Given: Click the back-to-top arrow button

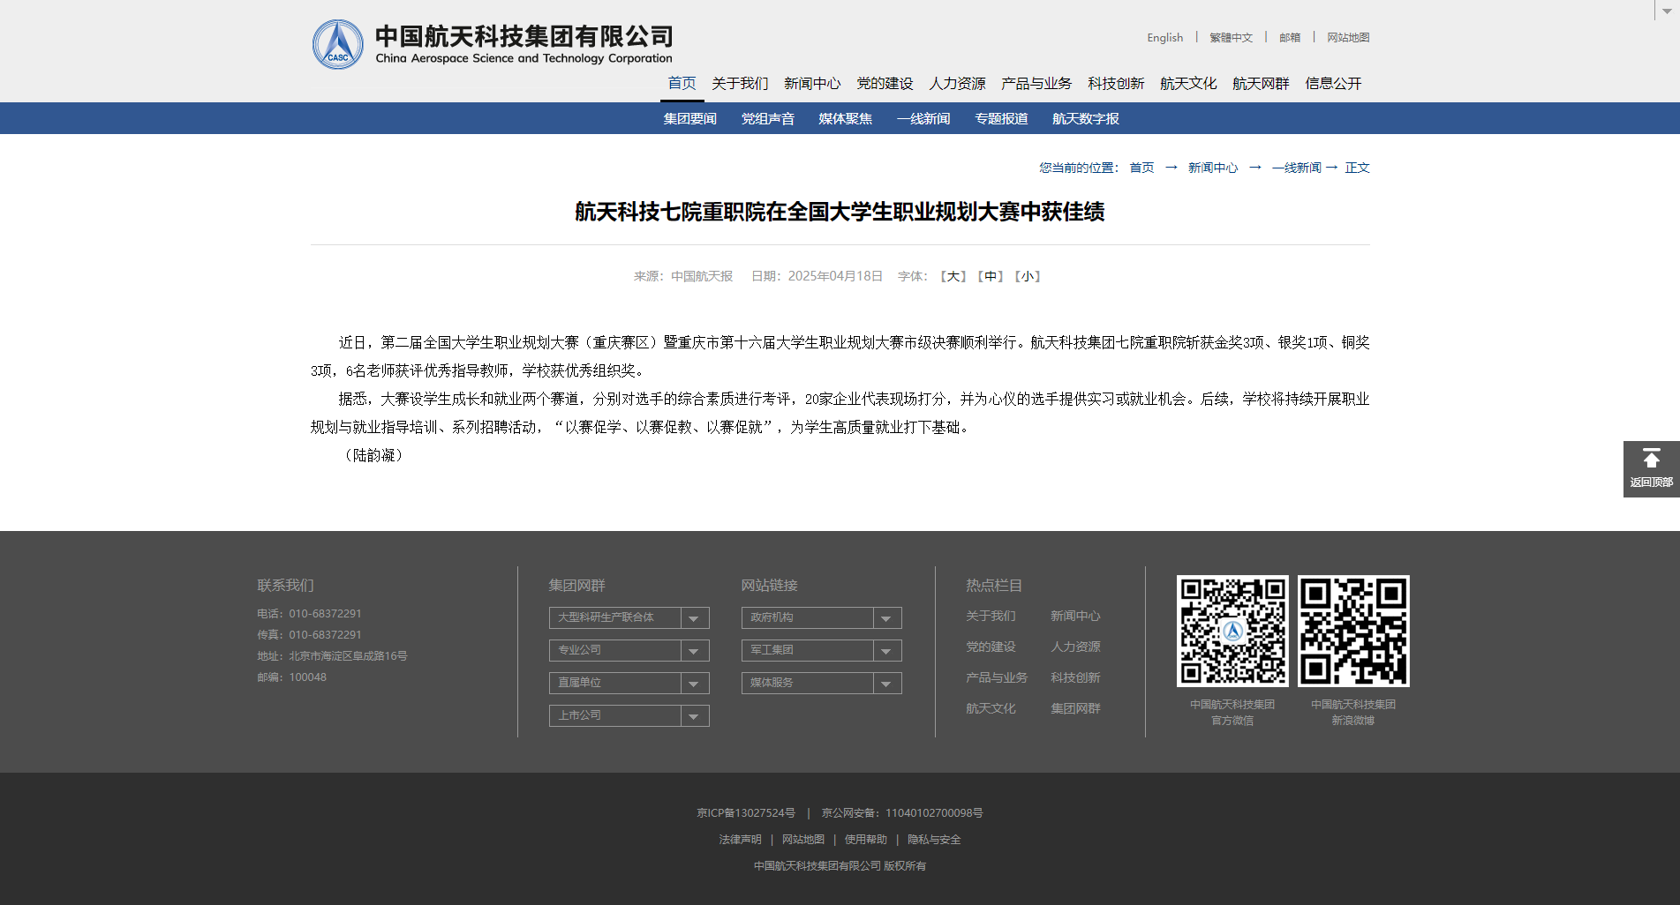Looking at the screenshot, I should click(x=1651, y=469).
